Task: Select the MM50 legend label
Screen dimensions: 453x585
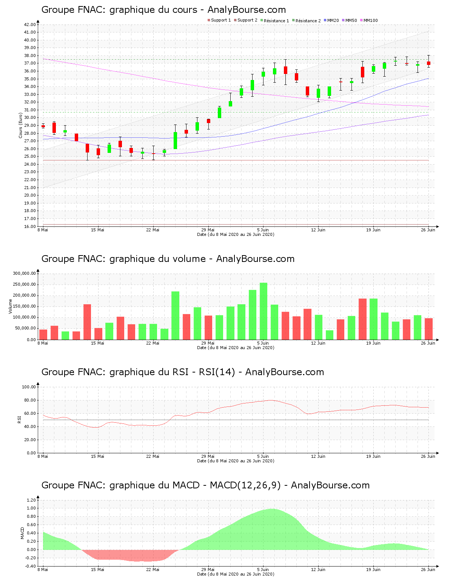Action: tap(351, 20)
